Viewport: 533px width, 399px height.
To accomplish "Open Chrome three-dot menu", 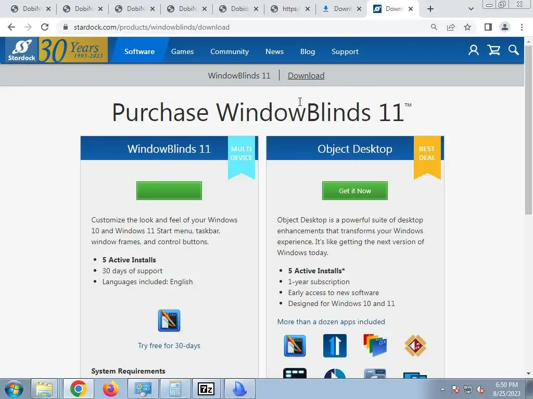I will tap(522, 27).
